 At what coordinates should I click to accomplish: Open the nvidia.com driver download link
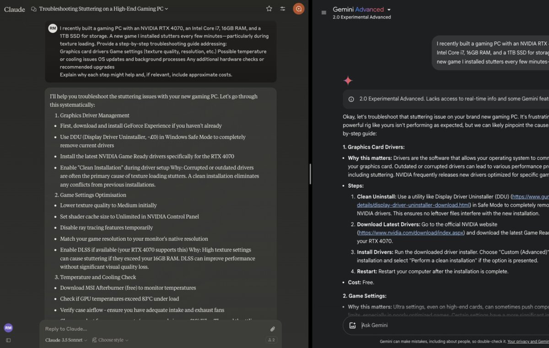click(x=411, y=233)
